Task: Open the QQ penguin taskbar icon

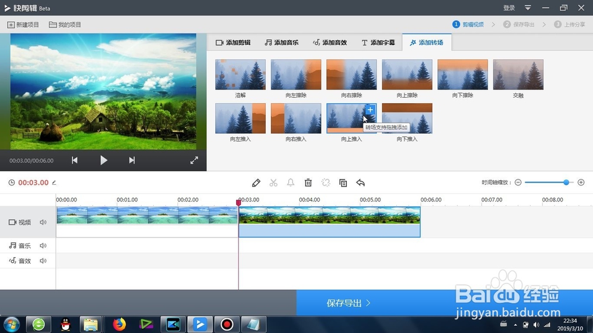Action: [x=65, y=324]
